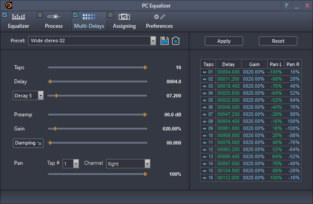Click the Multi-Delays grid icon

pyautogui.click(x=89, y=17)
